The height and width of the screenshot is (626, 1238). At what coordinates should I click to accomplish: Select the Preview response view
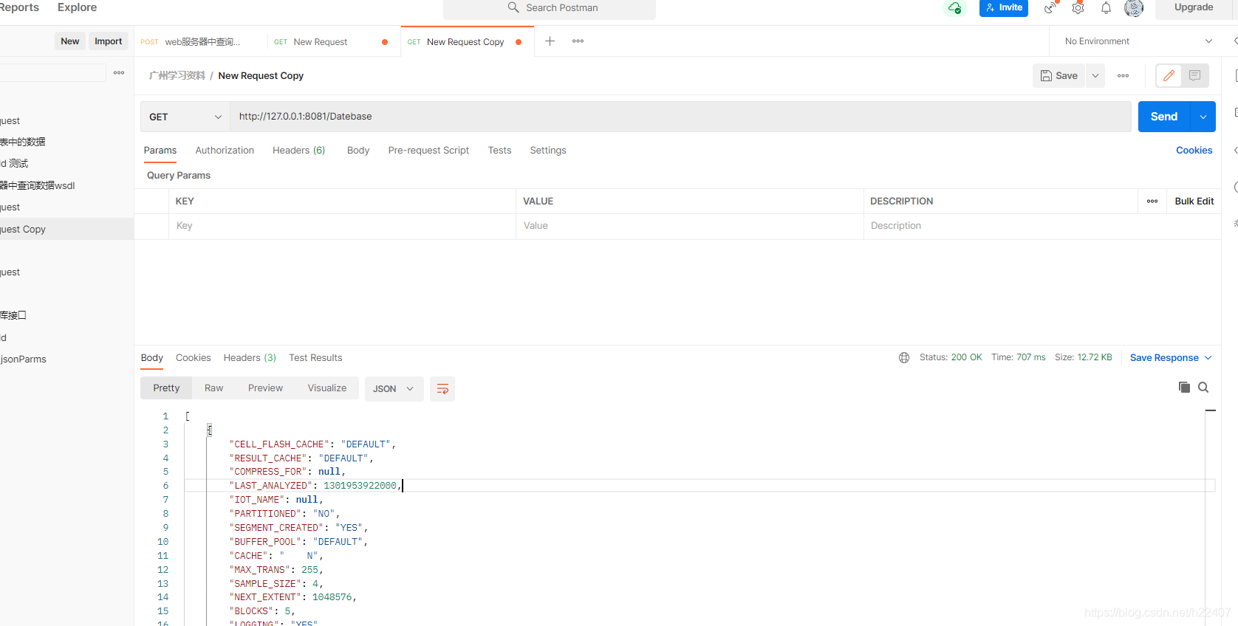pos(265,388)
